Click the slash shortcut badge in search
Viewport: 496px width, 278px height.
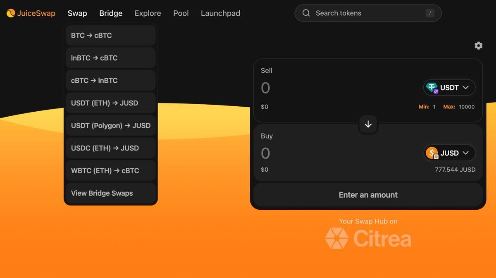click(x=430, y=13)
